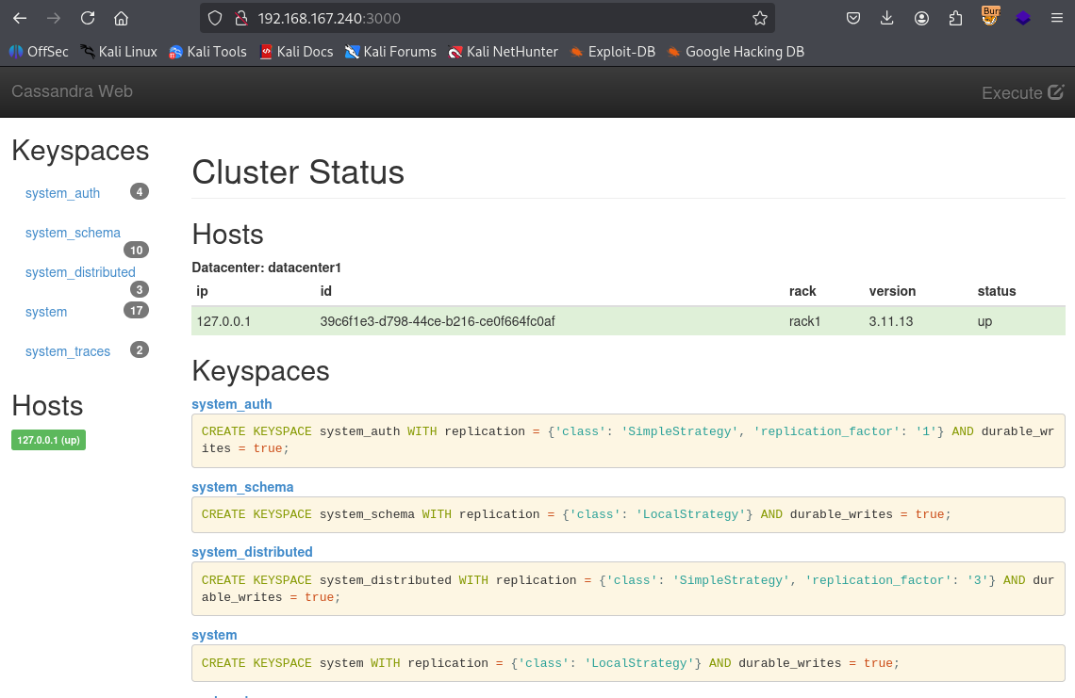Open Cassandra Web home link
1075x698 pixels.
pyautogui.click(x=72, y=91)
